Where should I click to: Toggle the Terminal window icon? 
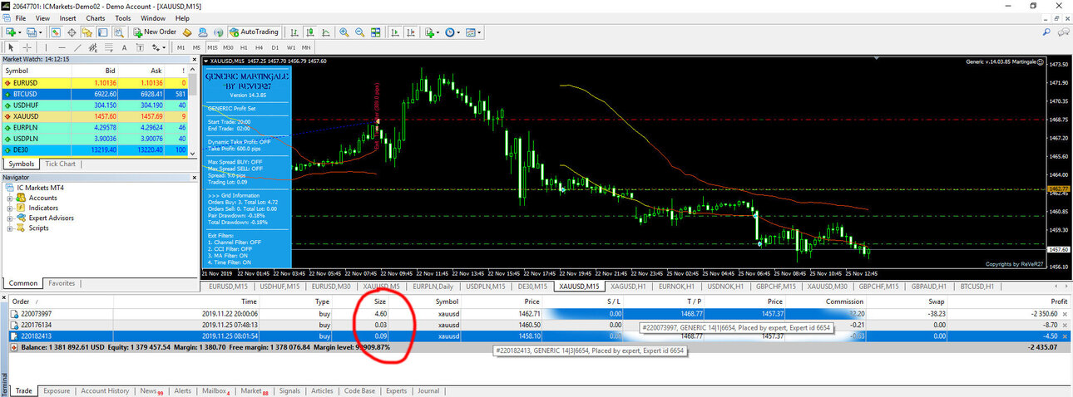tap(103, 32)
